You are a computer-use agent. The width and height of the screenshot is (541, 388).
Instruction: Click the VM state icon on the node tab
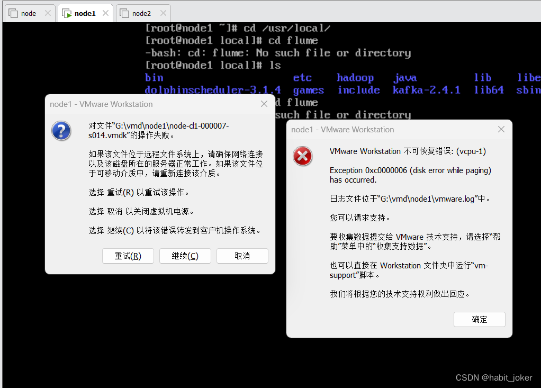14,12
